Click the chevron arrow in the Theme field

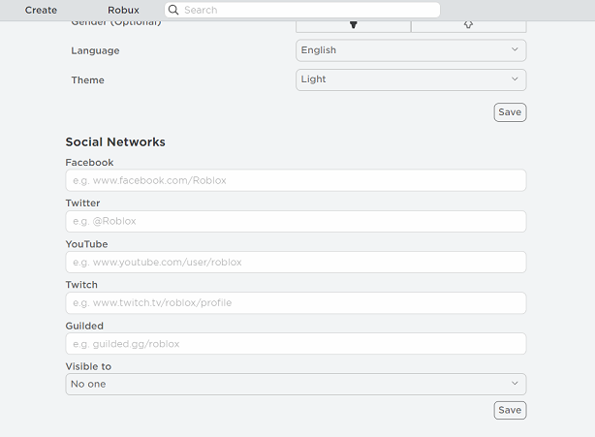[x=515, y=79]
